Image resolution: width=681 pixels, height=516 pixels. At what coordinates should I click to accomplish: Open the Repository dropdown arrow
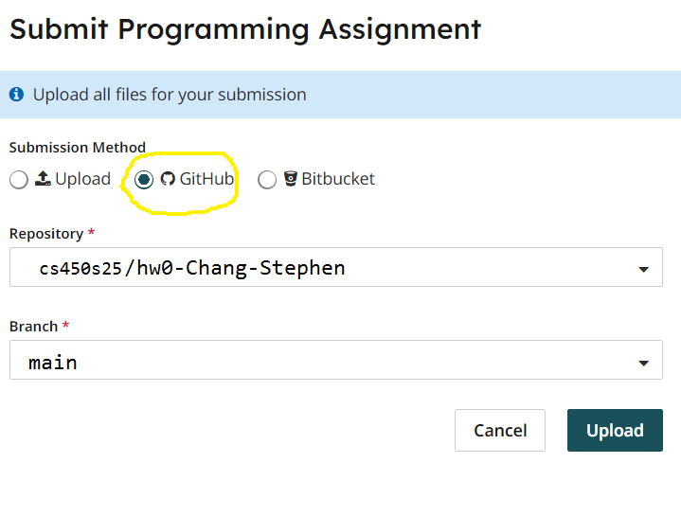[x=644, y=270]
